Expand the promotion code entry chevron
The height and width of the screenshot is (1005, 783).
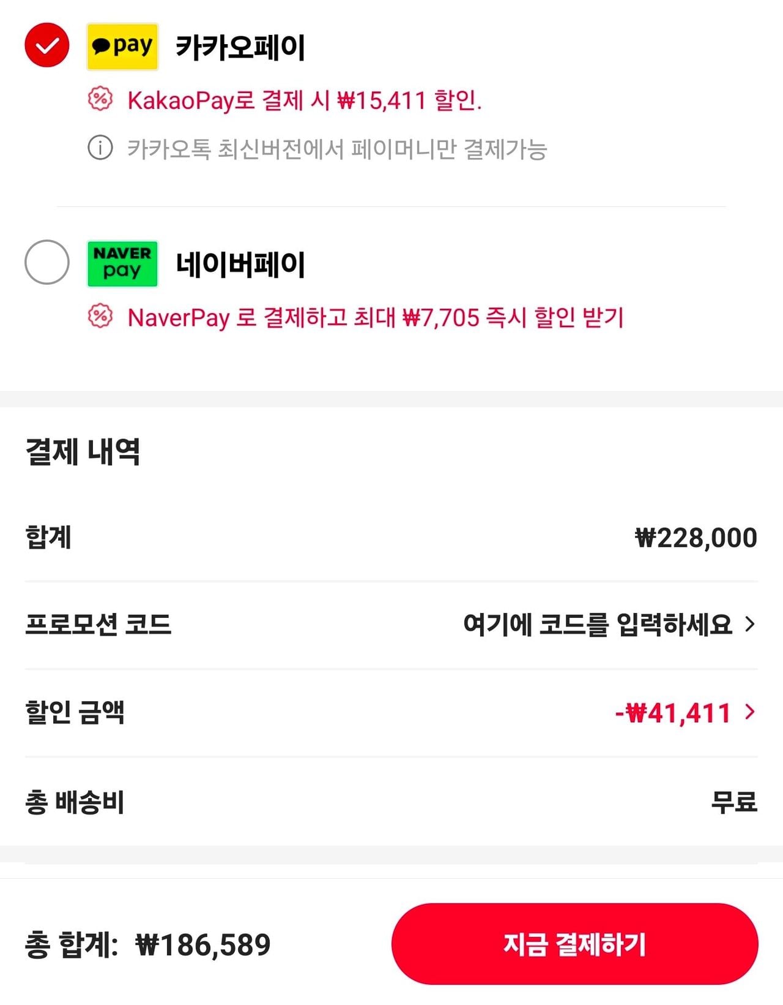click(750, 624)
